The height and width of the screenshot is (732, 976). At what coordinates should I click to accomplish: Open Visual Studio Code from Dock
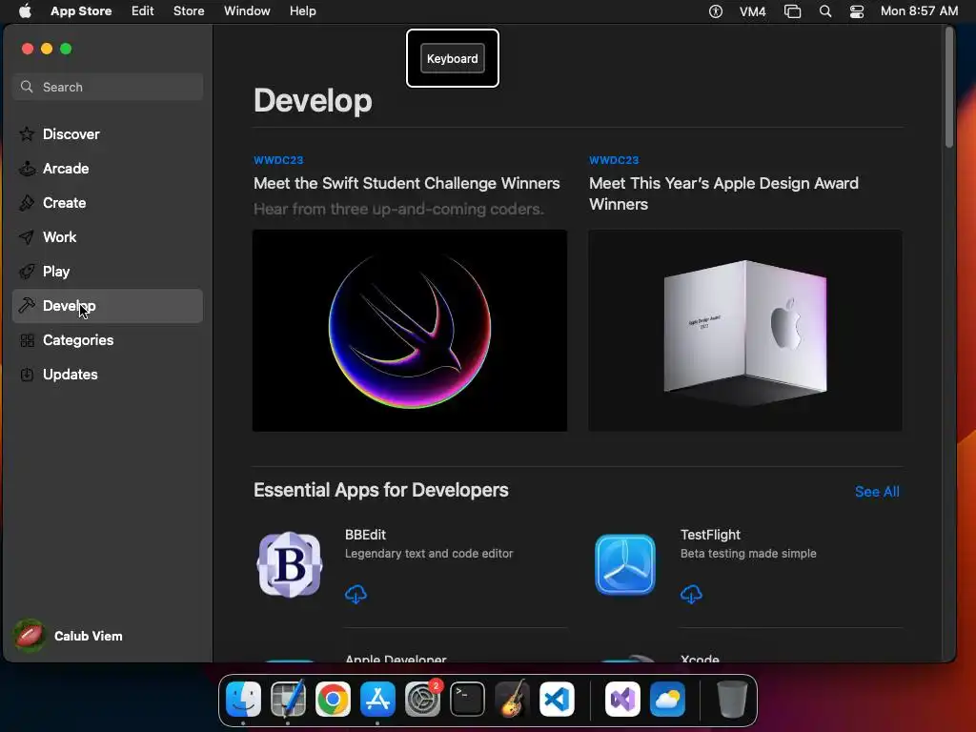click(x=557, y=699)
